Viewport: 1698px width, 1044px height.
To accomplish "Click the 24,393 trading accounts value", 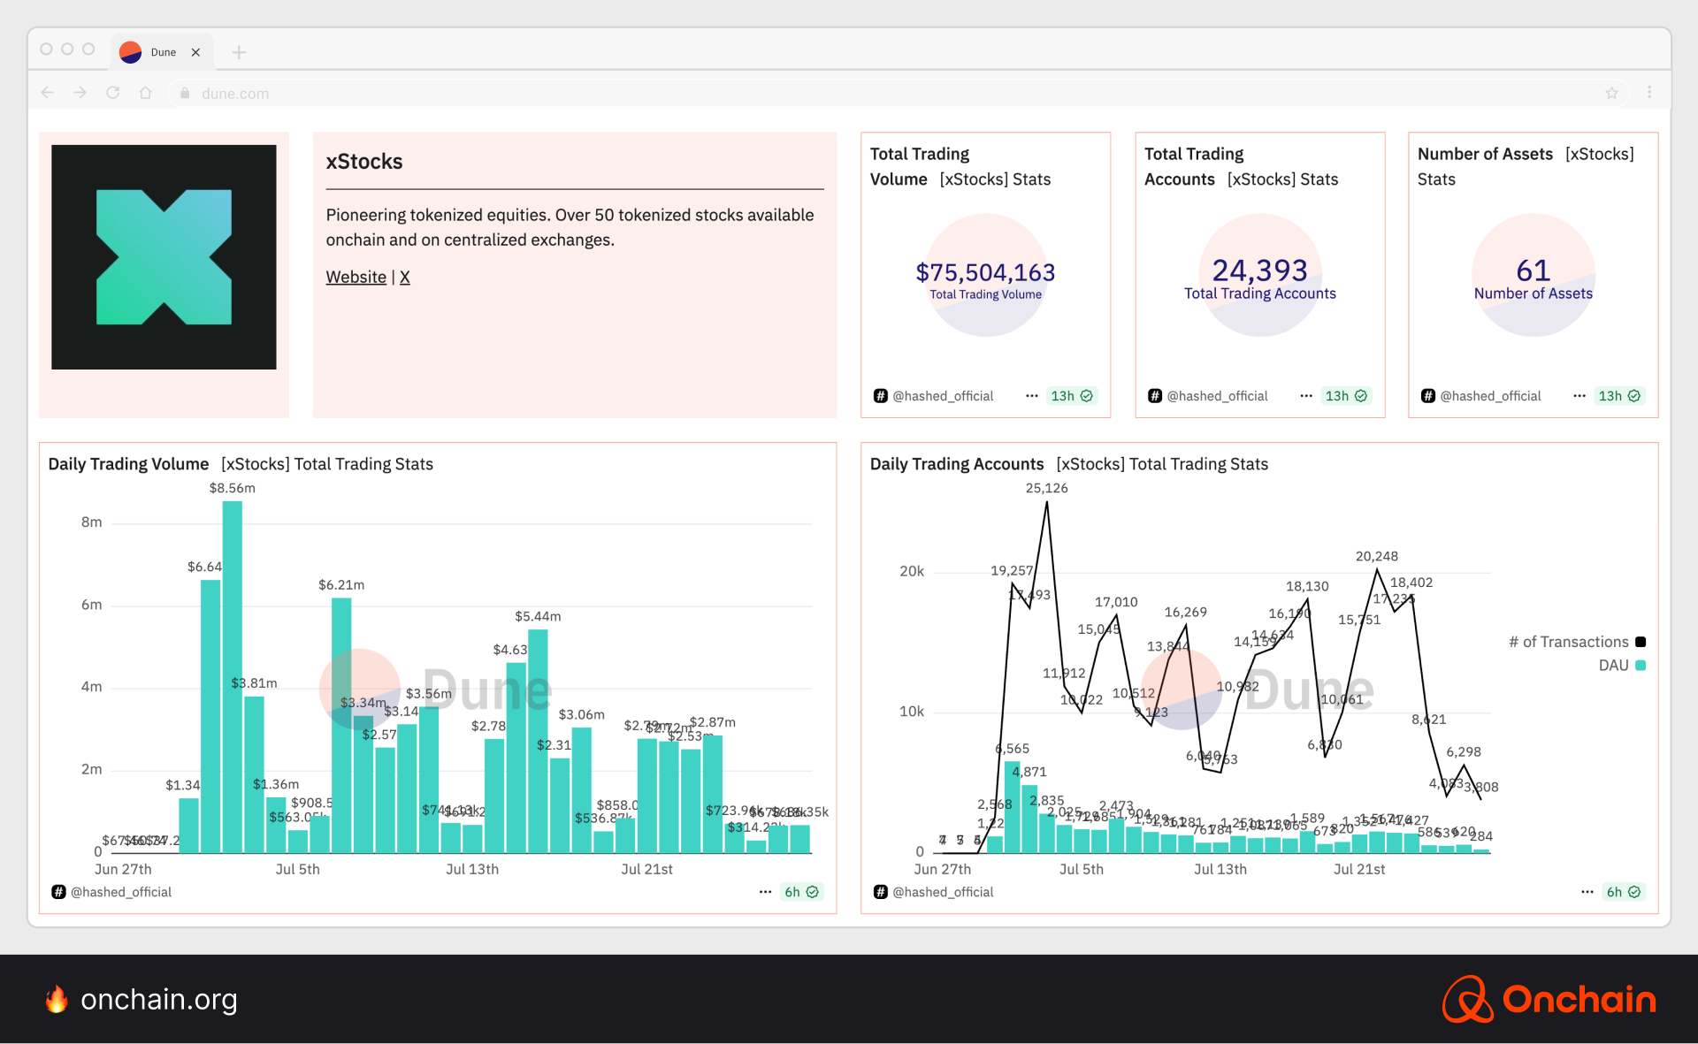I will click(1259, 270).
